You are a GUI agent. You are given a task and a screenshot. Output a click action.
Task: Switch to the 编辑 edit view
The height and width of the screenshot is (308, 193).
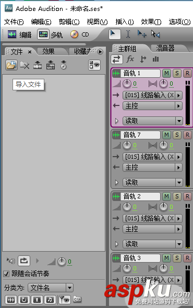point(19,35)
